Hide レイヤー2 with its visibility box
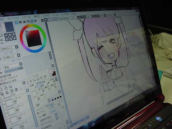 (x=8, y=120)
